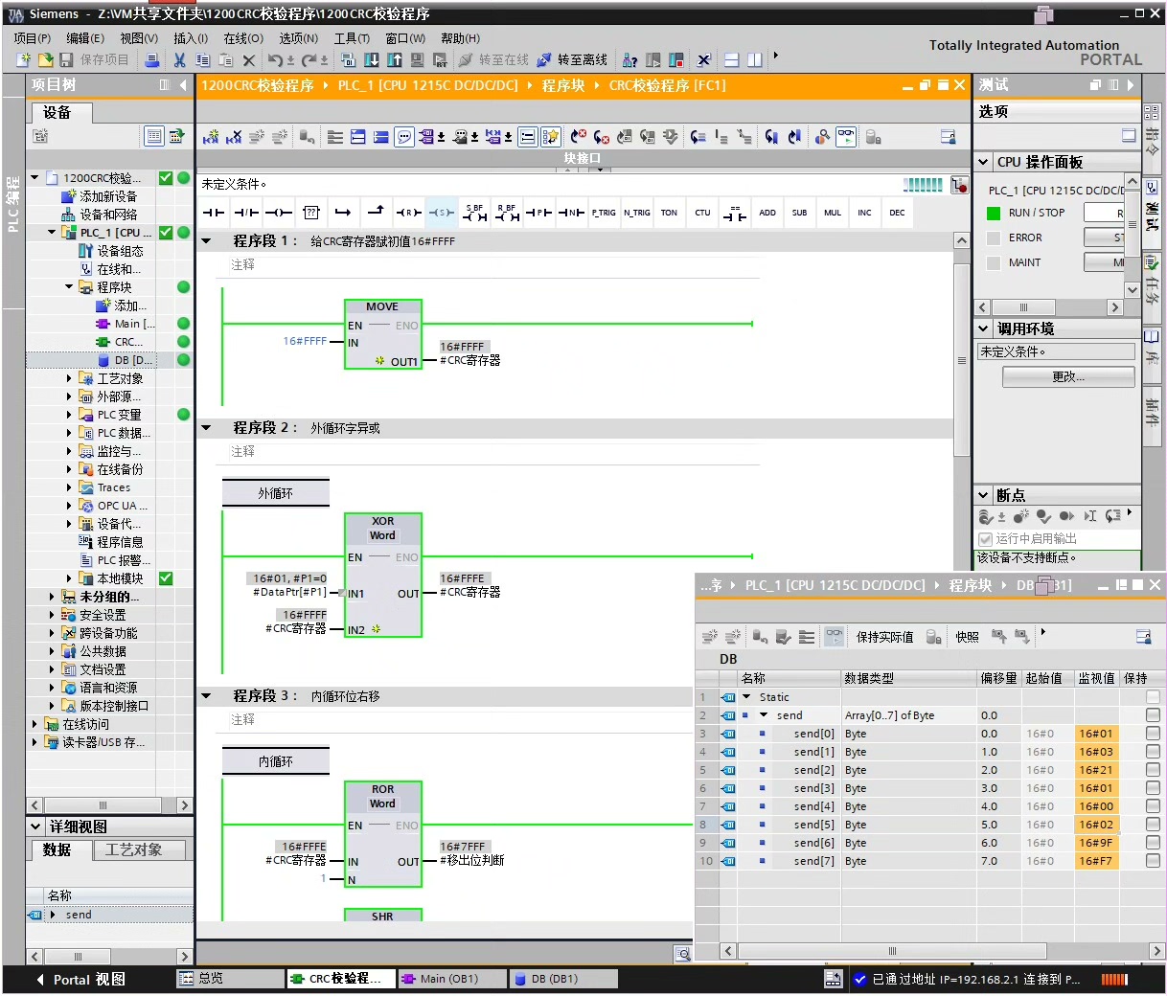The image size is (1167, 996).
Task: Click the Accessible devices icon
Action: coord(629,59)
